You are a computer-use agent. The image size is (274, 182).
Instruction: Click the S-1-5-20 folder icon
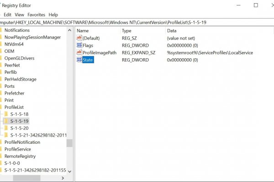coord(6,128)
